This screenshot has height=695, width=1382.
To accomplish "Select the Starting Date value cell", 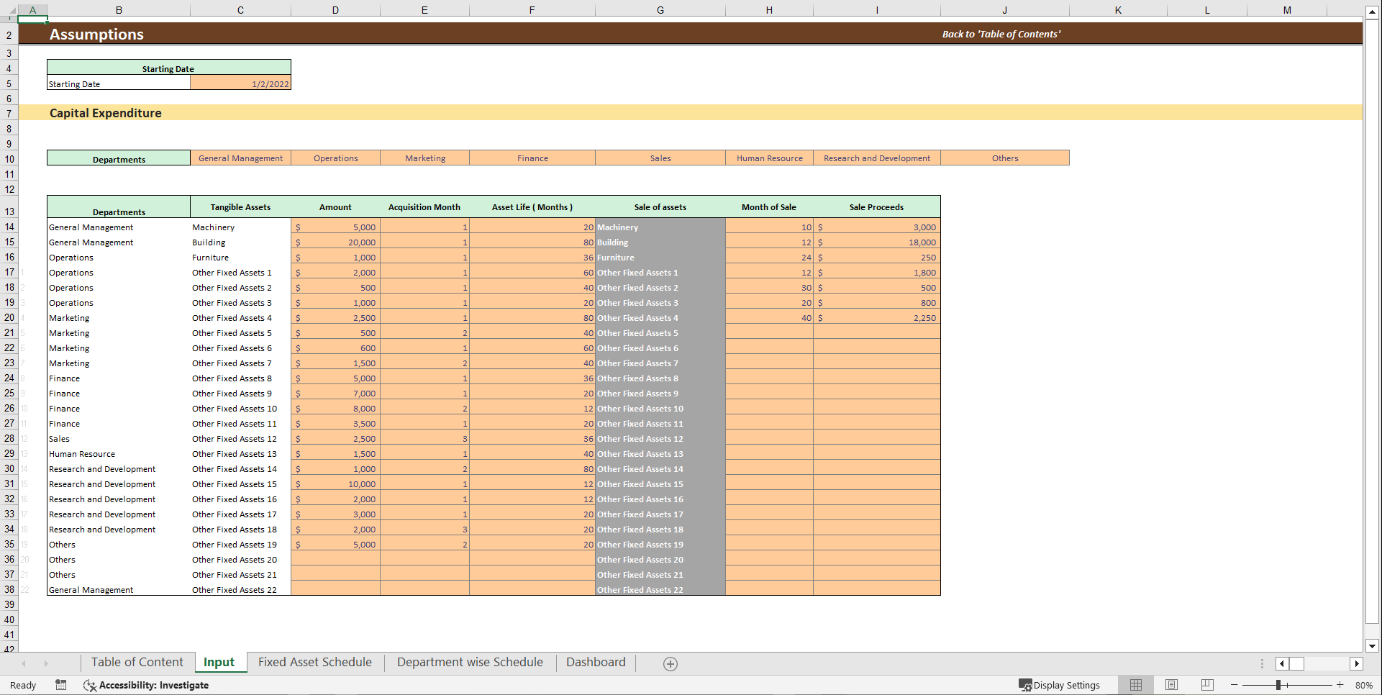I will point(241,83).
